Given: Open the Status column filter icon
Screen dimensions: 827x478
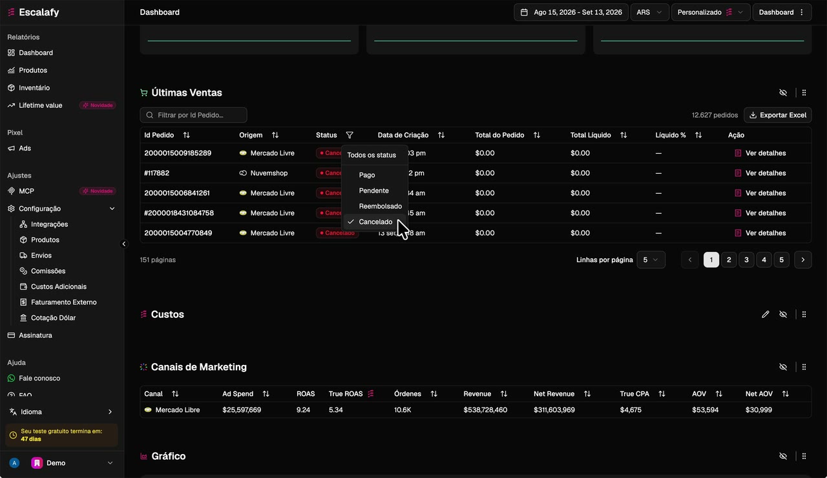Looking at the screenshot, I should tap(350, 135).
